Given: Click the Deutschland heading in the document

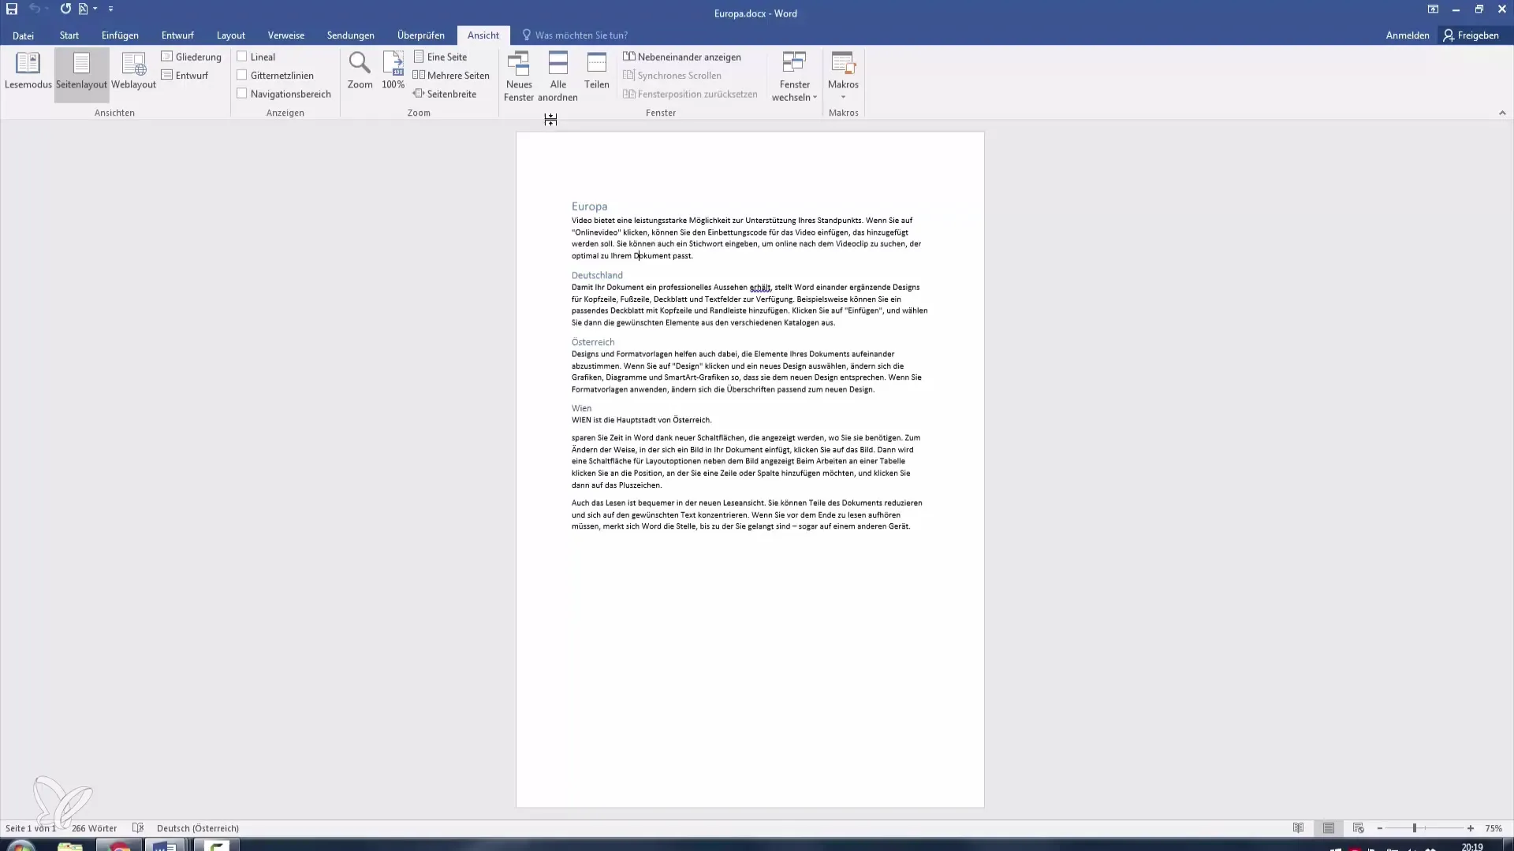Looking at the screenshot, I should click(597, 275).
